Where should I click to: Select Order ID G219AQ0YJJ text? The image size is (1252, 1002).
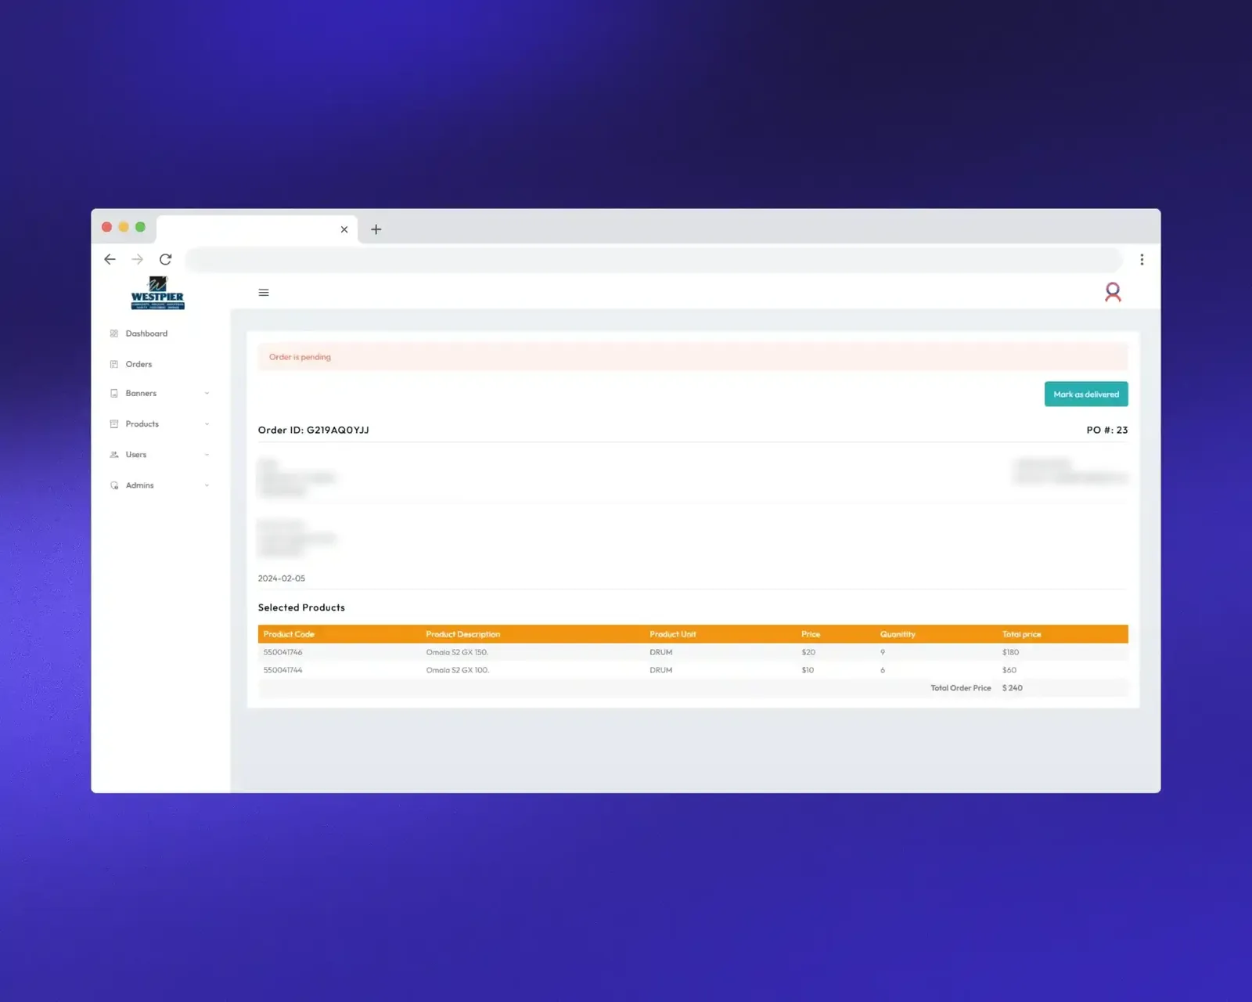(x=314, y=430)
